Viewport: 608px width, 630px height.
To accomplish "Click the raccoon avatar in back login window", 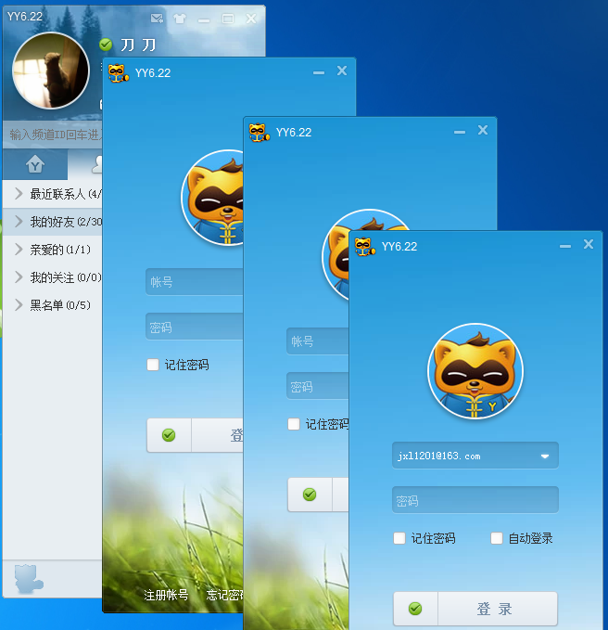I will (x=212, y=198).
